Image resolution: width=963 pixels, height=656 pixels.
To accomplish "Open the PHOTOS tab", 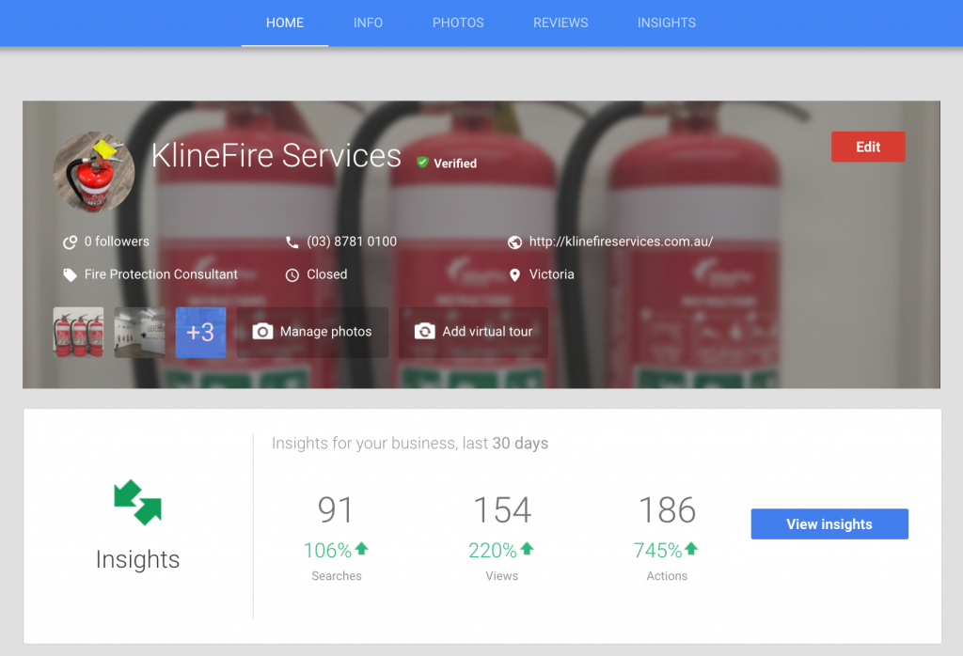I will (458, 23).
